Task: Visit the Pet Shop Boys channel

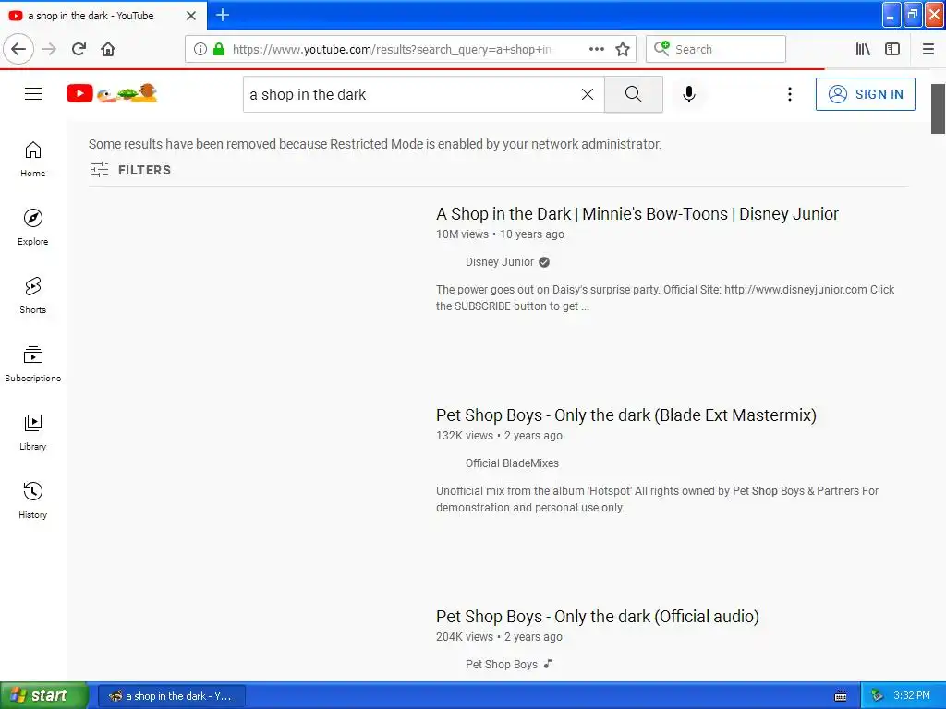Action: [502, 665]
